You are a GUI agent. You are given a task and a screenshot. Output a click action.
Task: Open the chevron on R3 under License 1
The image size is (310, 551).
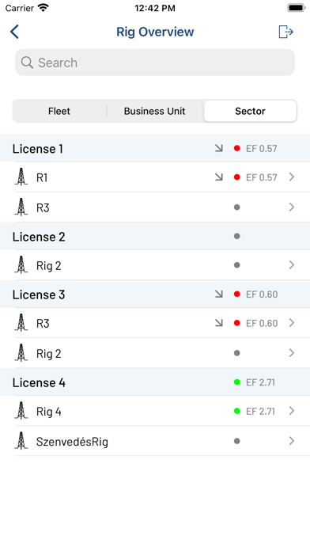click(x=292, y=207)
